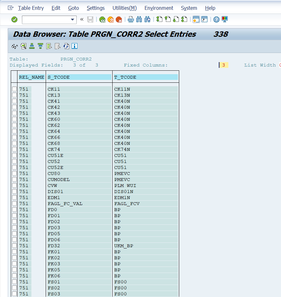Select the PLM_WUI target cell

(x=146, y=185)
